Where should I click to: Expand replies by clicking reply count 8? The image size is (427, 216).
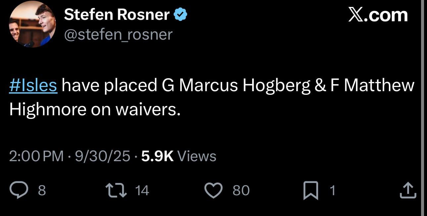point(42,190)
